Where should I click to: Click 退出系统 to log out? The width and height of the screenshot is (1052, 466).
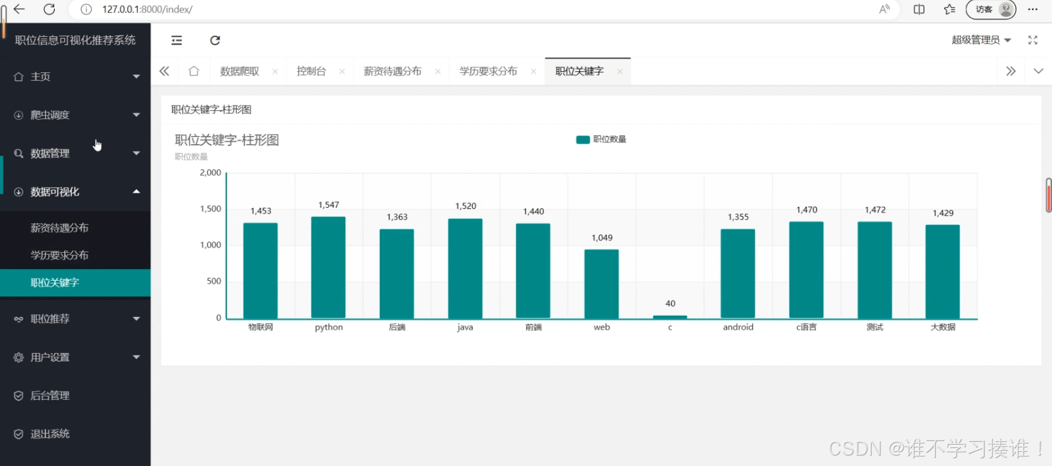(x=76, y=434)
